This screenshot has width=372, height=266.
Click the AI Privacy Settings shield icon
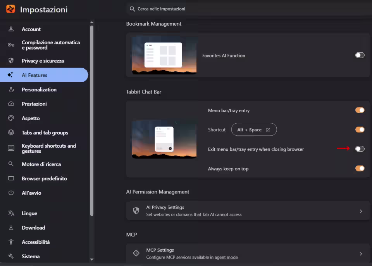(x=136, y=211)
